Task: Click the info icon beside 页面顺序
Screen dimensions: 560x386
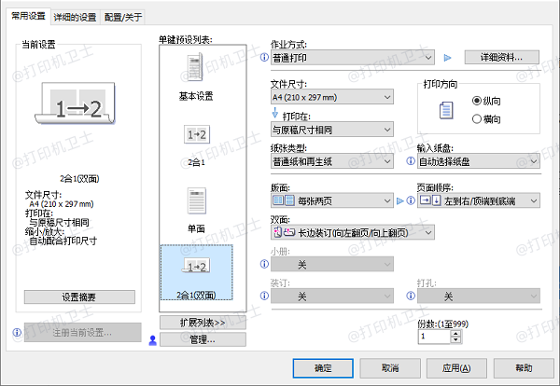Action: click(411, 200)
